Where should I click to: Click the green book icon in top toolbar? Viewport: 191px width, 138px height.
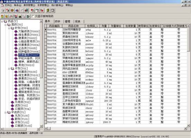tap(48, 10)
